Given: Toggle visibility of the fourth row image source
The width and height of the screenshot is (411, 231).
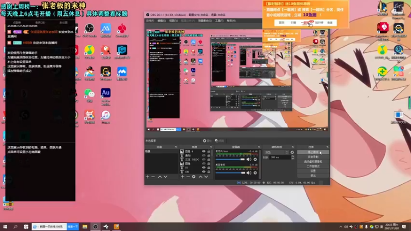Looking at the screenshot, I should 203,163.
